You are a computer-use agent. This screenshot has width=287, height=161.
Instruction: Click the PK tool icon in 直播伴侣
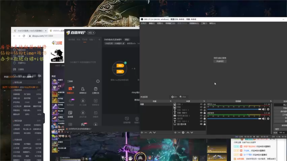click(83, 125)
